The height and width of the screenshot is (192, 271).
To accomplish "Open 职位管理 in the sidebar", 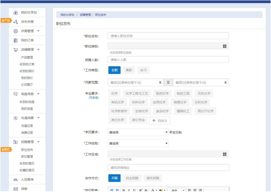I will (x=27, y=156).
